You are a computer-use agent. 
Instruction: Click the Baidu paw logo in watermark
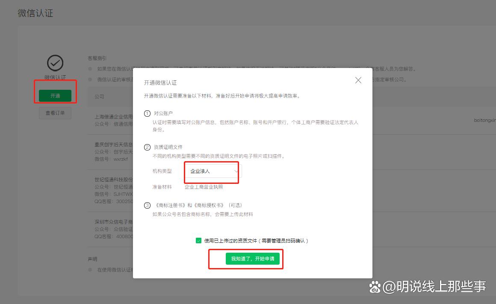(x=375, y=287)
